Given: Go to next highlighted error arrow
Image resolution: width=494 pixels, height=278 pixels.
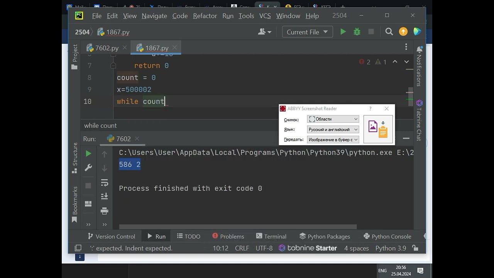Looking at the screenshot, I should [406, 62].
